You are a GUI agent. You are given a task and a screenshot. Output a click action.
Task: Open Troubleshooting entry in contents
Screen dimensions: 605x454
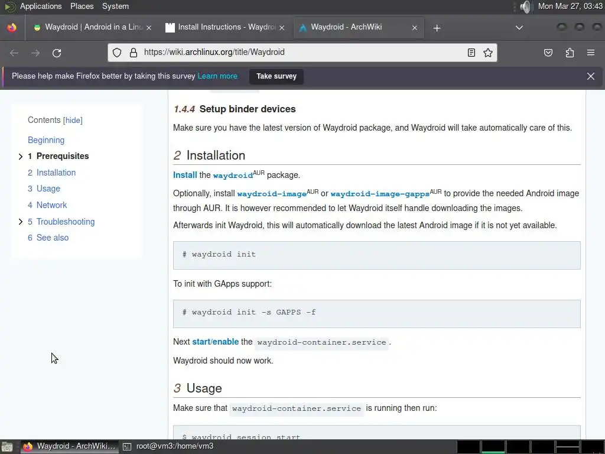click(x=61, y=222)
